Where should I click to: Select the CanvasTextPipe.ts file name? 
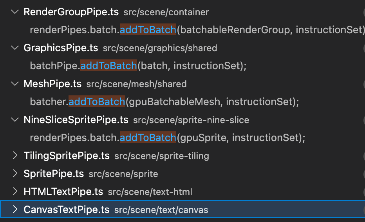pyautogui.click(x=67, y=210)
